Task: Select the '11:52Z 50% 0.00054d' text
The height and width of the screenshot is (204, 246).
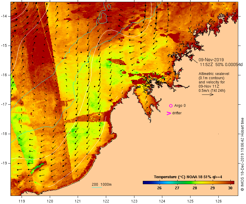Action: tap(221, 64)
